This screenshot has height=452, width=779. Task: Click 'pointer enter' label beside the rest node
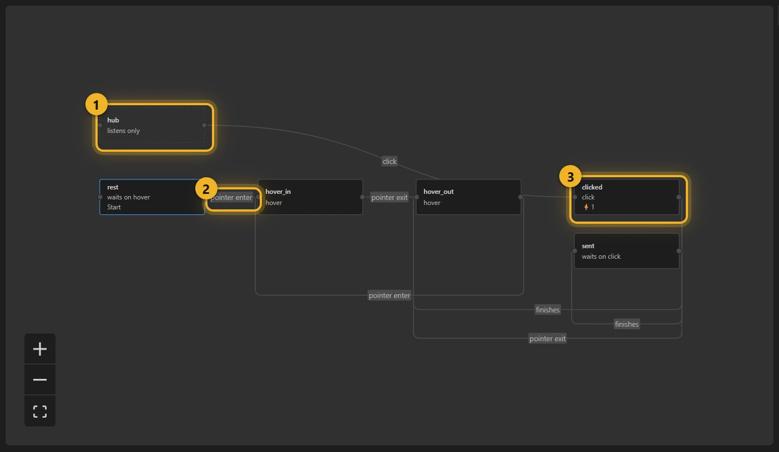coord(231,198)
